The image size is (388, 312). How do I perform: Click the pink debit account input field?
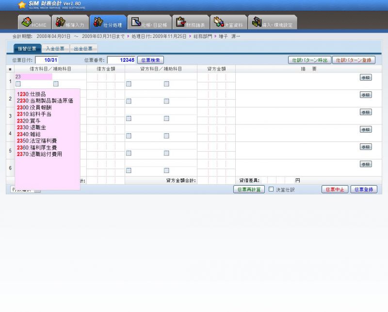(33, 76)
